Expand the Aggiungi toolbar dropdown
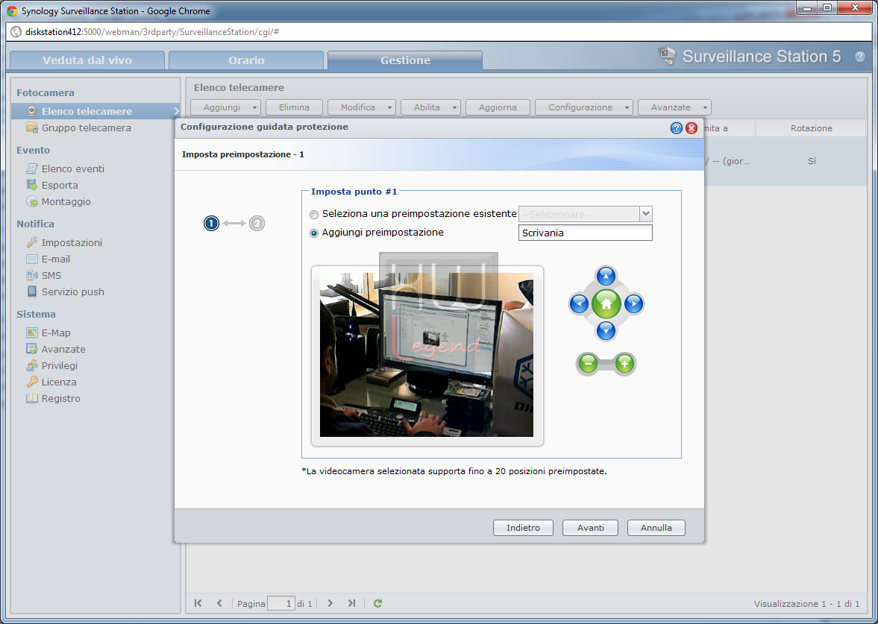 click(255, 107)
